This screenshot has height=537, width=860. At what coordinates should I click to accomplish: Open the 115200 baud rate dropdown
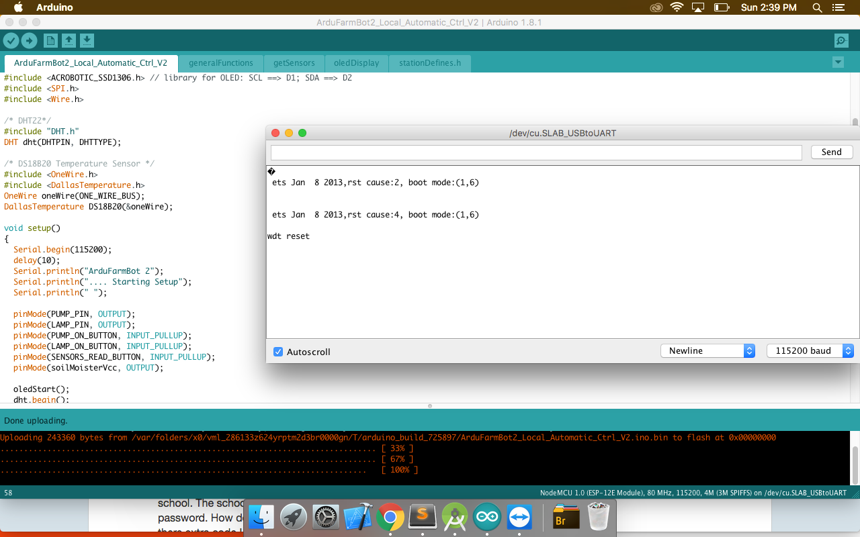click(810, 351)
